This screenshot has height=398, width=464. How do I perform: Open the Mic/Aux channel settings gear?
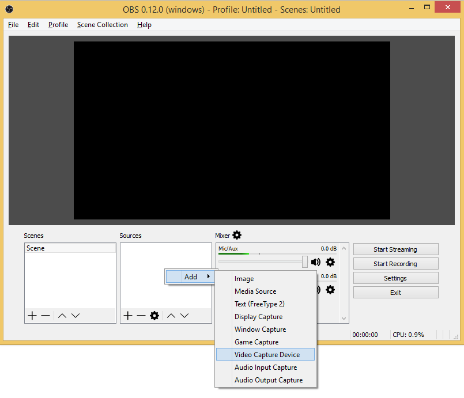(330, 262)
